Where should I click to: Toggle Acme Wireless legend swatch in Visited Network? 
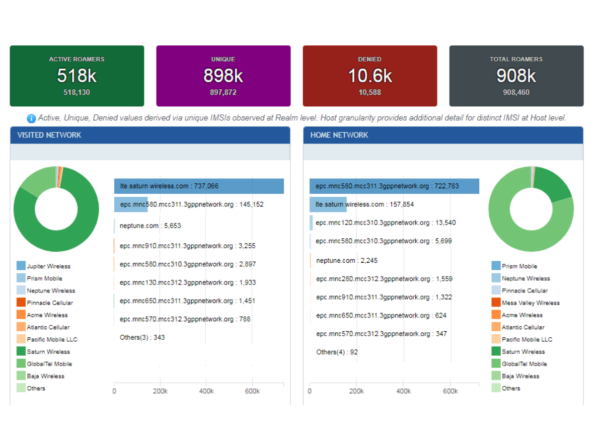point(21,315)
